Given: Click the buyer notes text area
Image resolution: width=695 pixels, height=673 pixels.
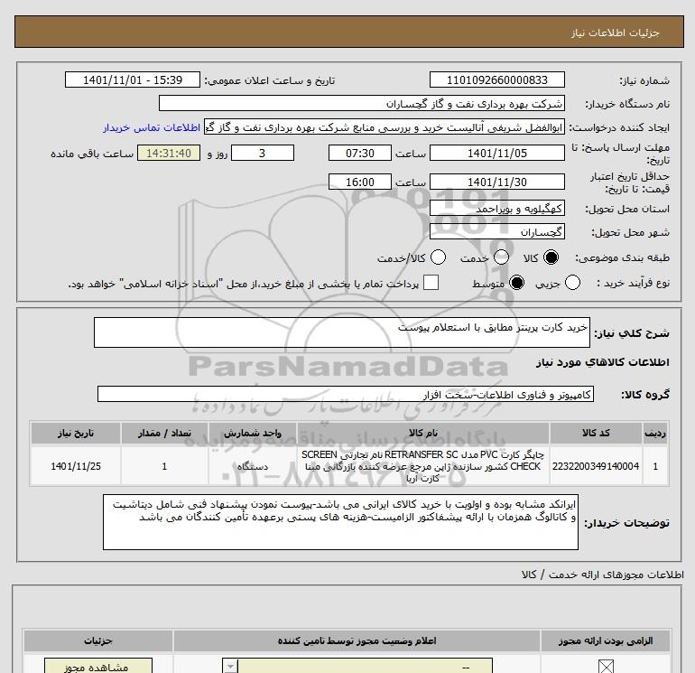Looking at the screenshot, I should [x=340, y=522].
